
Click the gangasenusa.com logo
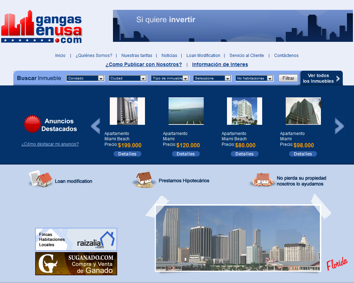42,27
